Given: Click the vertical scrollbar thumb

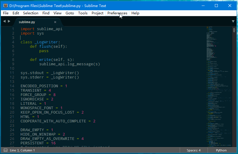Looking at the screenshot, I should [234, 30].
